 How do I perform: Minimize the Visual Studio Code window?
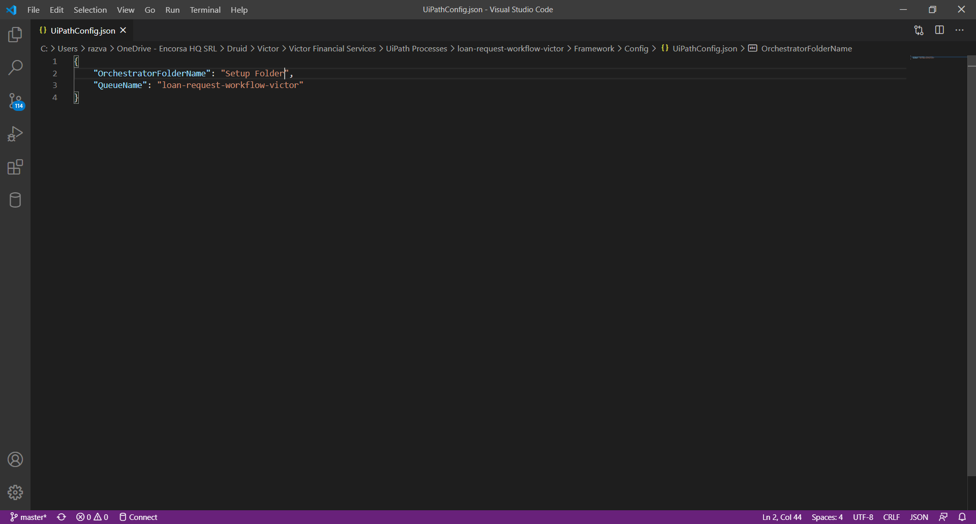903,10
